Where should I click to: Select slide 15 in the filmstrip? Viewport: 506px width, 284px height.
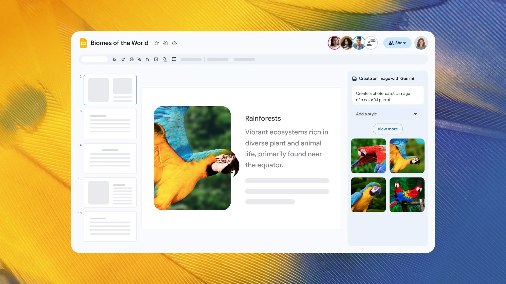tap(110, 192)
